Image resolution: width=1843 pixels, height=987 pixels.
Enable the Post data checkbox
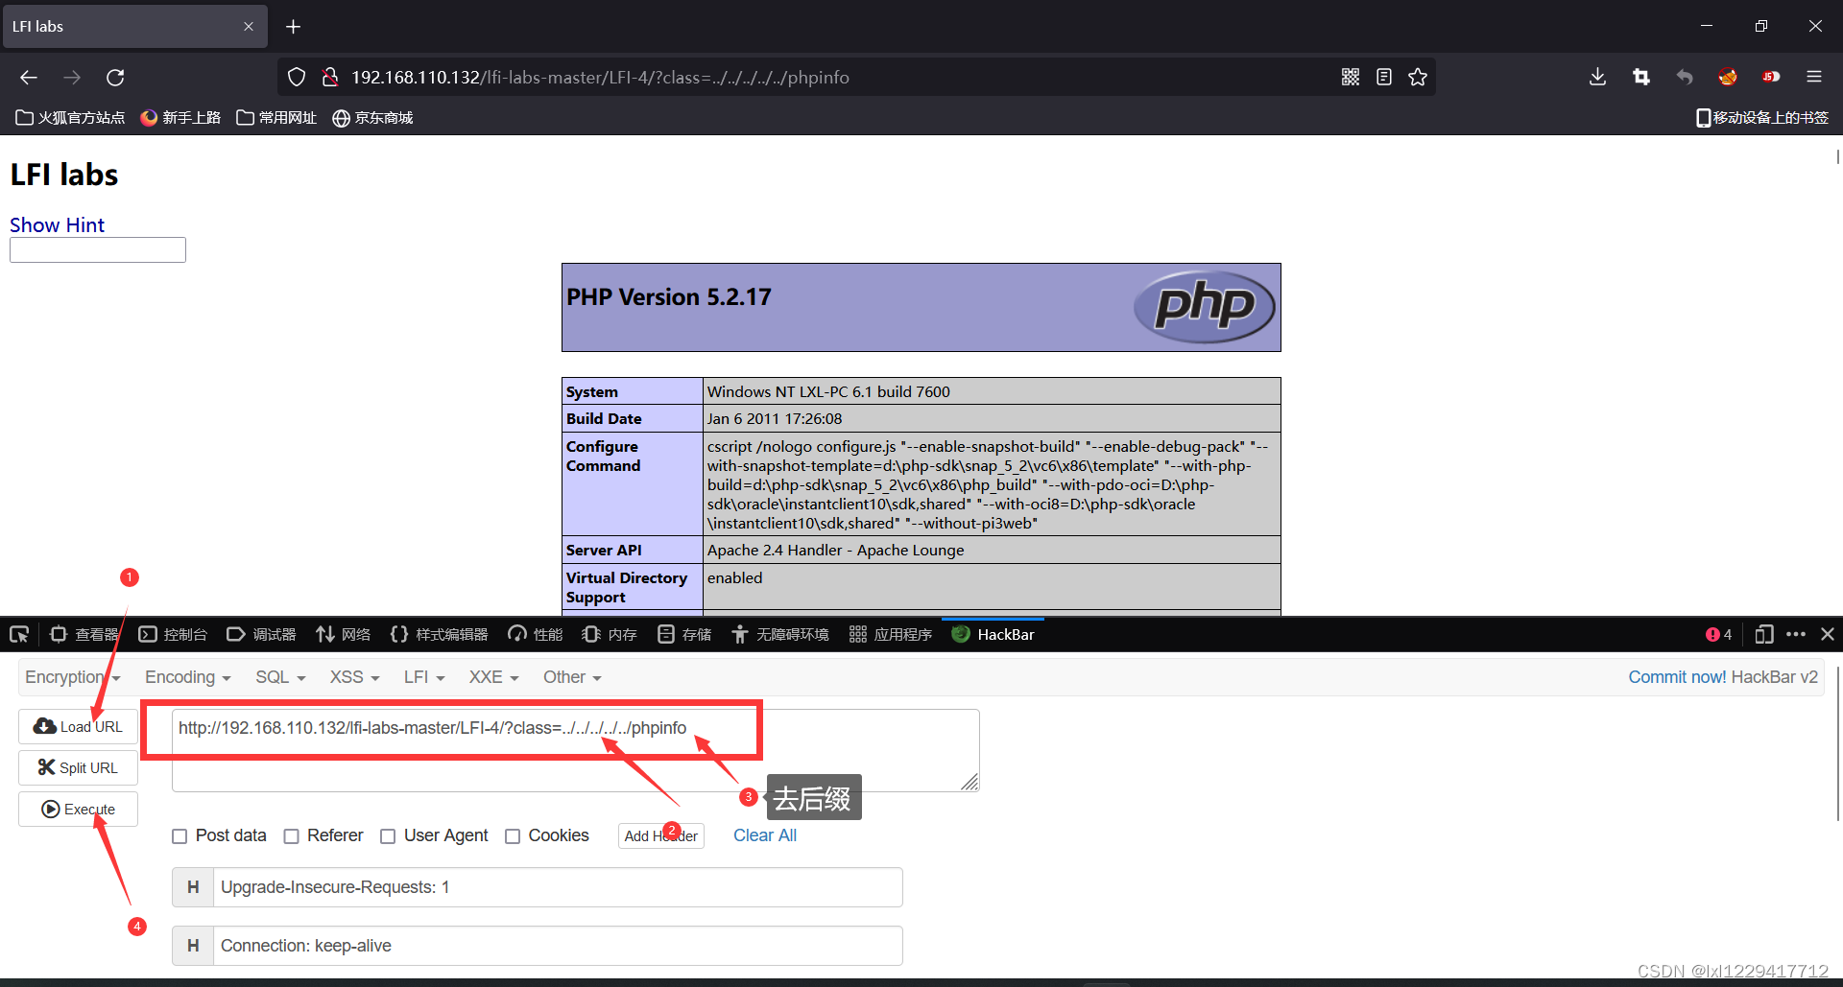pos(180,835)
